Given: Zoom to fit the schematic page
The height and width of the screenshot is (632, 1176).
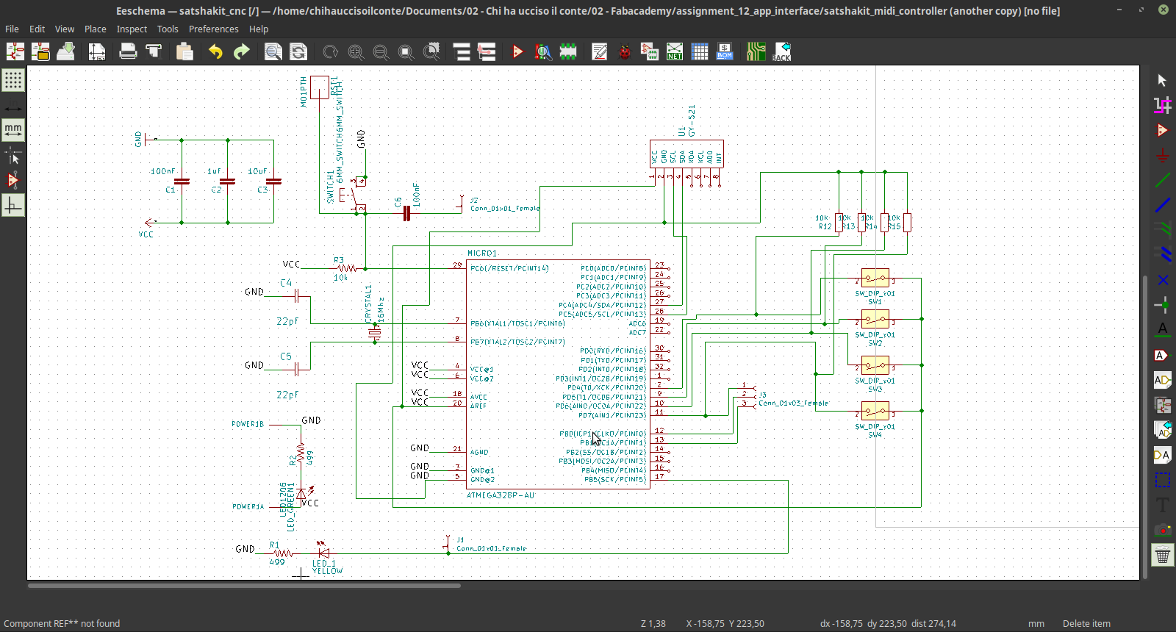Looking at the screenshot, I should coord(406,51).
